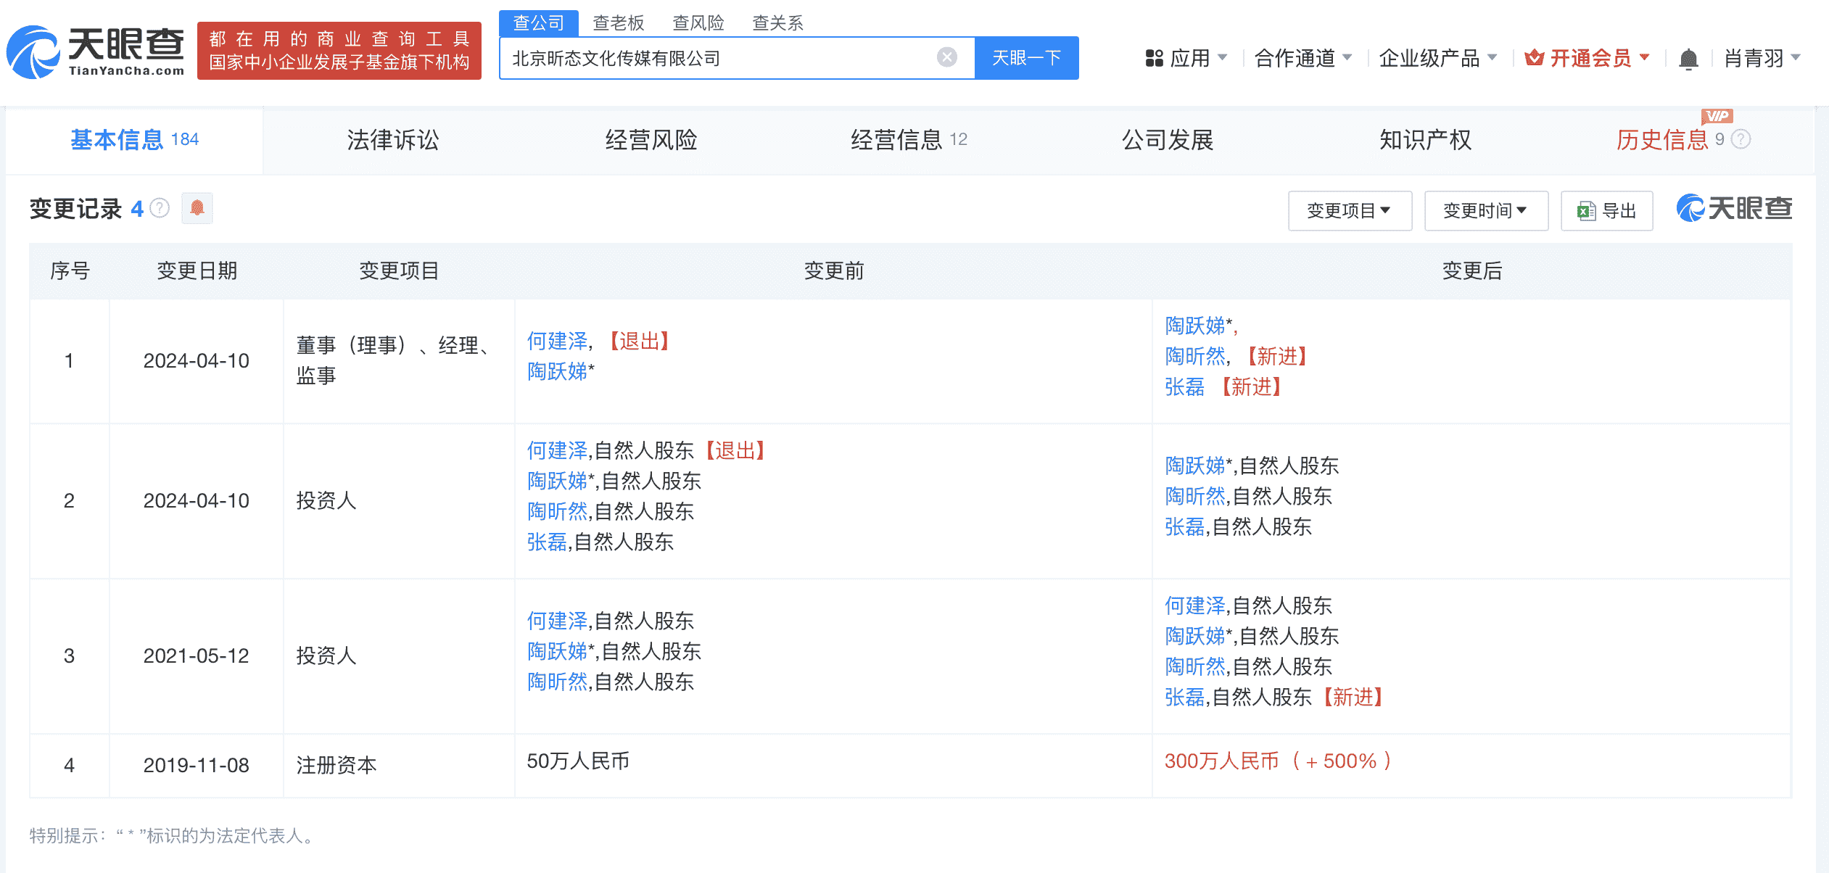
Task: Expand the 变更项目 filter dropdown
Action: 1349,211
